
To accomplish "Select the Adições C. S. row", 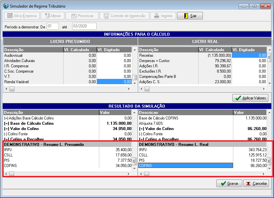I will pos(203,82).
